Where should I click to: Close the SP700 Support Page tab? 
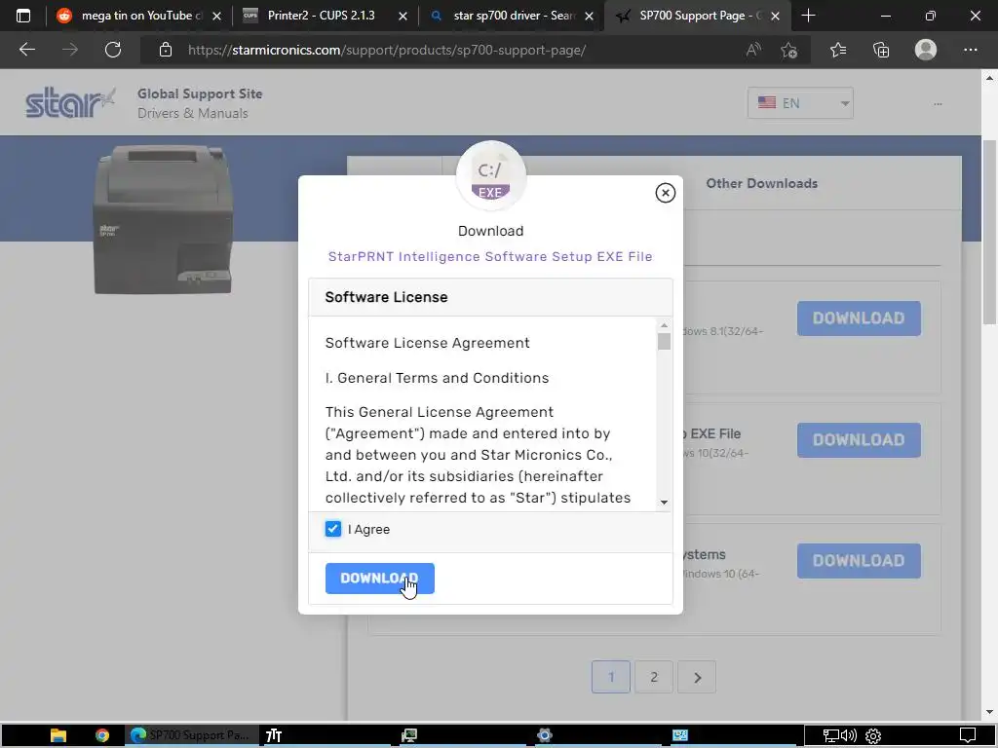tap(775, 16)
